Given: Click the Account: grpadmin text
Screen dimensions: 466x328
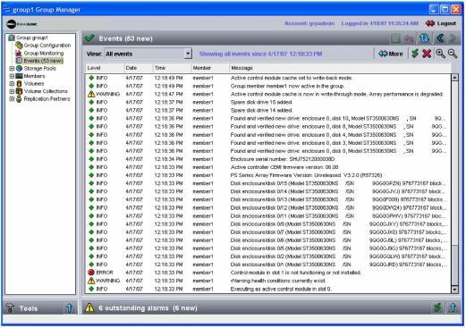Looking at the screenshot, I should [x=309, y=23].
